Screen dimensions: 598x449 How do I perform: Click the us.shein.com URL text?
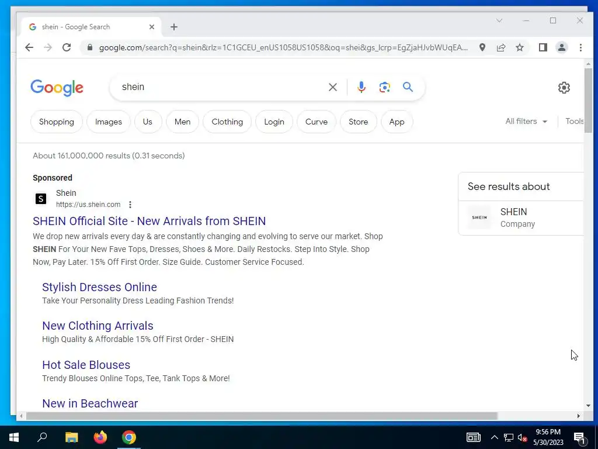pyautogui.click(x=88, y=205)
